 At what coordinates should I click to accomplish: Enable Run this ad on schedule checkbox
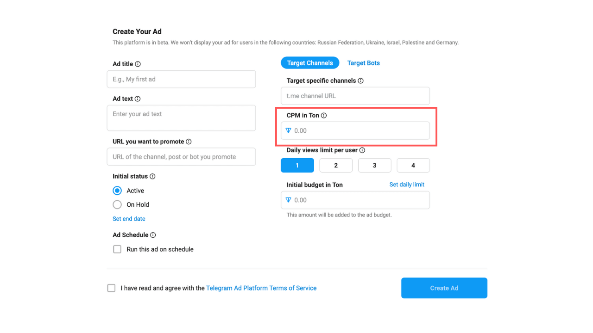tap(117, 249)
